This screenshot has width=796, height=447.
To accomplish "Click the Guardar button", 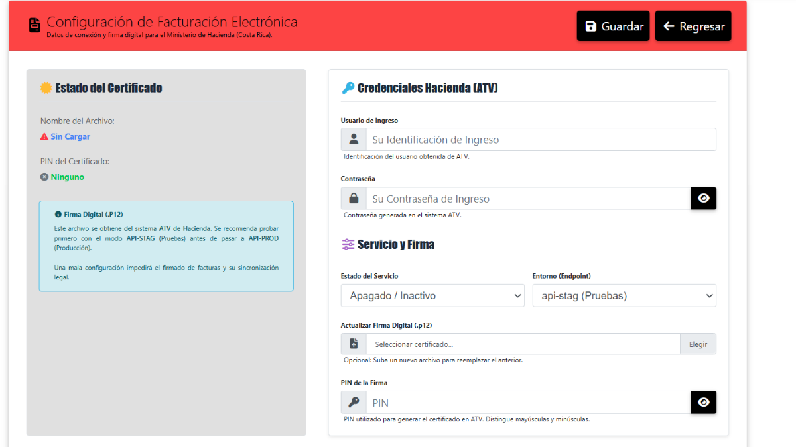I will (613, 26).
